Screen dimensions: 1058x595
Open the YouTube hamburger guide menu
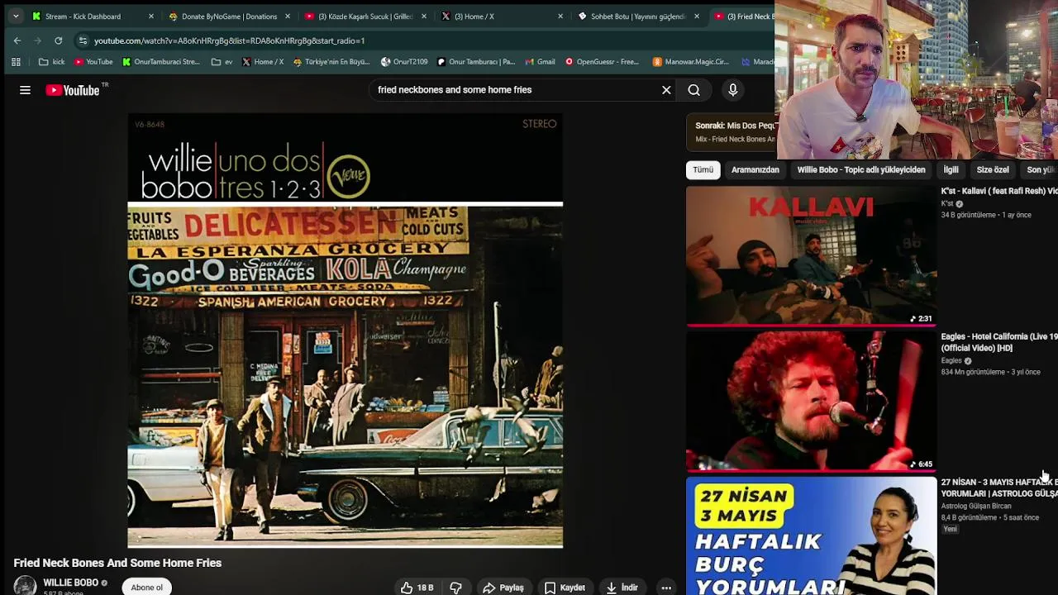pos(25,90)
